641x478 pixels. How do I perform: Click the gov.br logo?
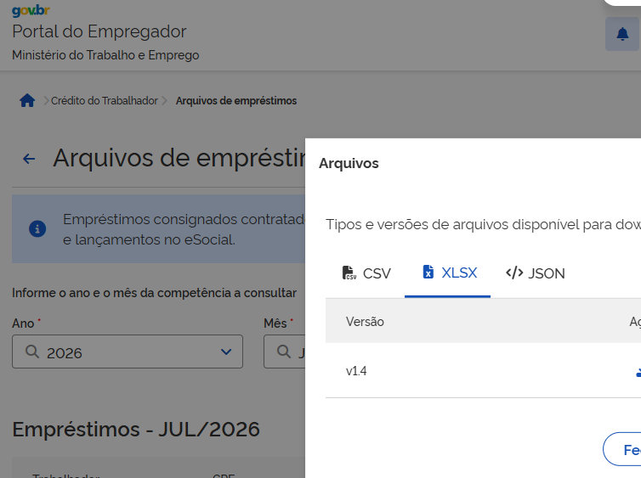click(31, 10)
